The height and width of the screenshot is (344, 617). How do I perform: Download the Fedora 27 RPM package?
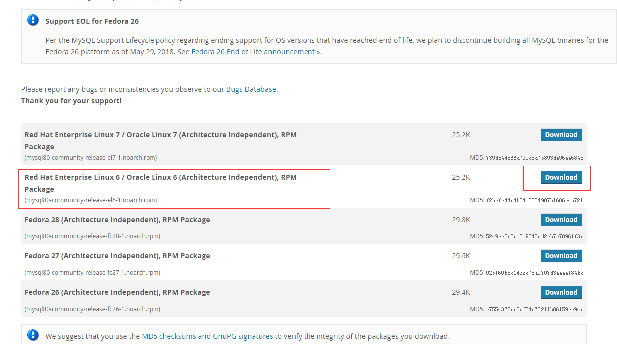tap(561, 256)
